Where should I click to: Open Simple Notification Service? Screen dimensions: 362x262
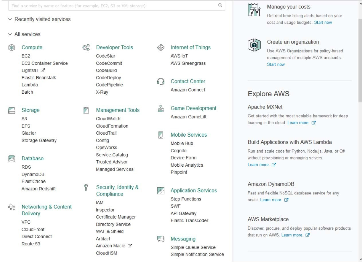197,255
